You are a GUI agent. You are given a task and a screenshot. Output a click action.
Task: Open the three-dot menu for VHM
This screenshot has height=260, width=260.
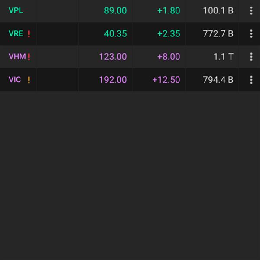coord(251,57)
